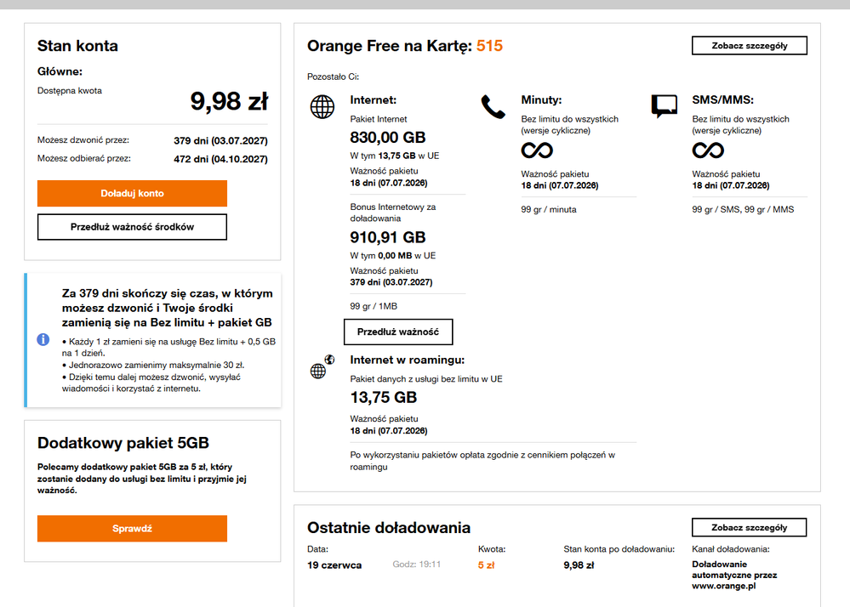Screen dimensions: 850x607
Task: Click the orange Sprawdź button
Action: click(132, 529)
